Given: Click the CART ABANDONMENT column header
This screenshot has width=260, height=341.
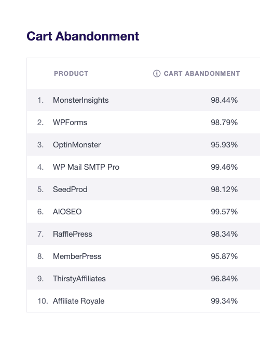Looking at the screenshot, I should [202, 74].
